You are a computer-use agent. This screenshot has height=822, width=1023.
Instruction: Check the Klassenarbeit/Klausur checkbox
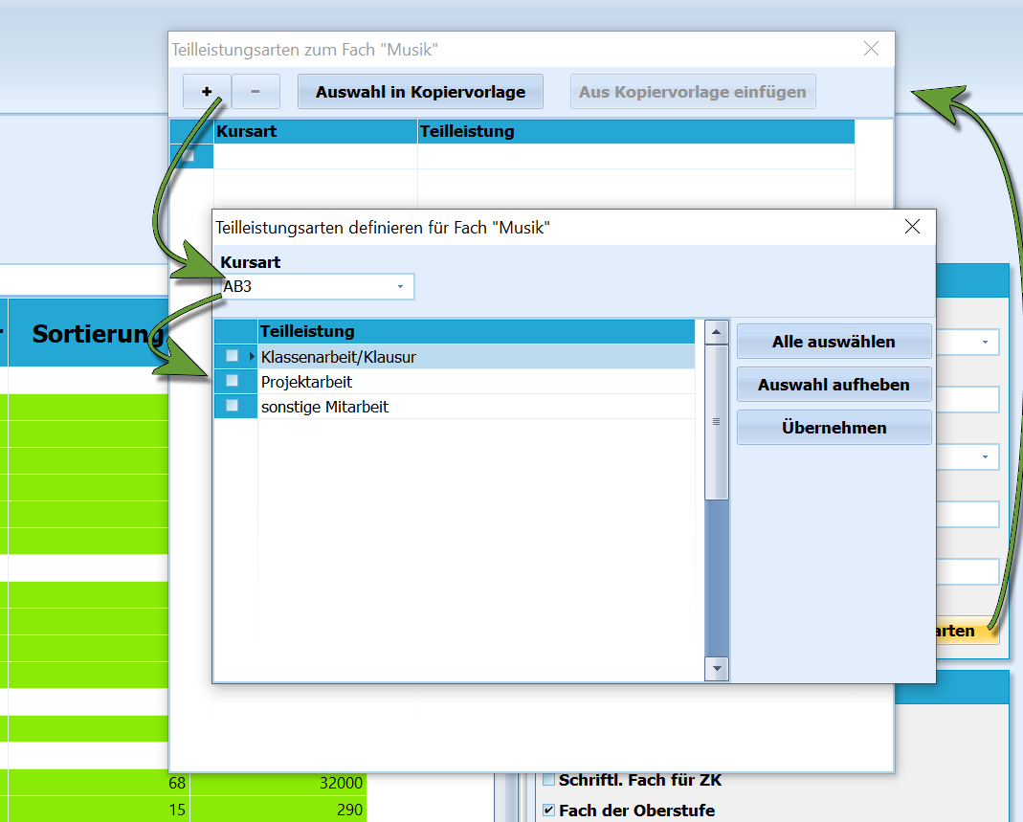[232, 356]
